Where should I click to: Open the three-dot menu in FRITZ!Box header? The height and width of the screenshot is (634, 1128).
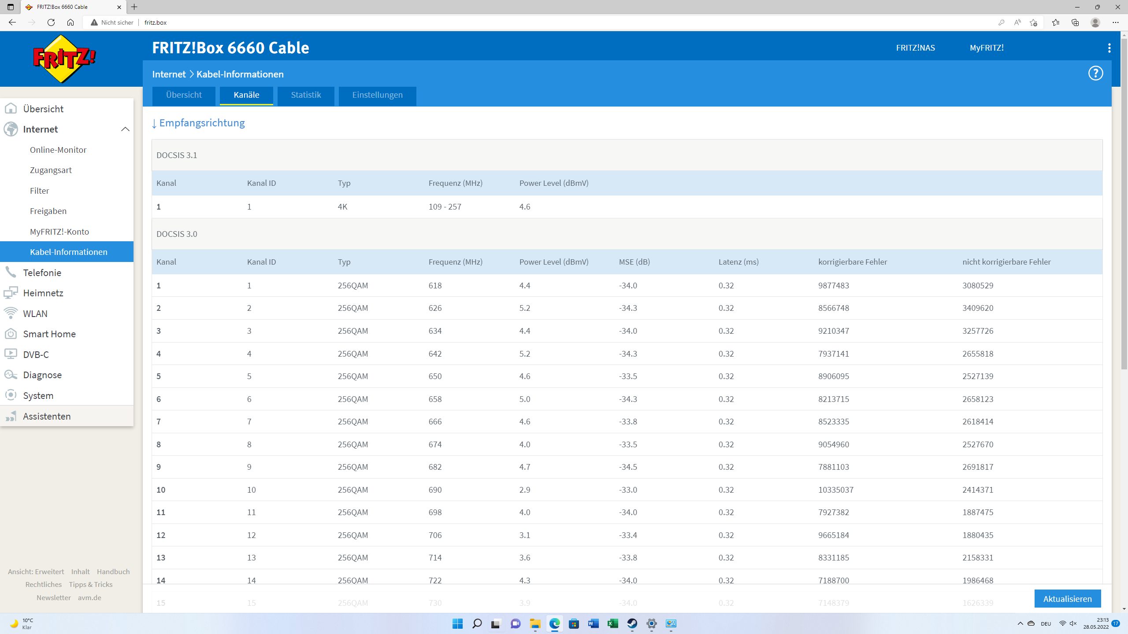(1109, 48)
